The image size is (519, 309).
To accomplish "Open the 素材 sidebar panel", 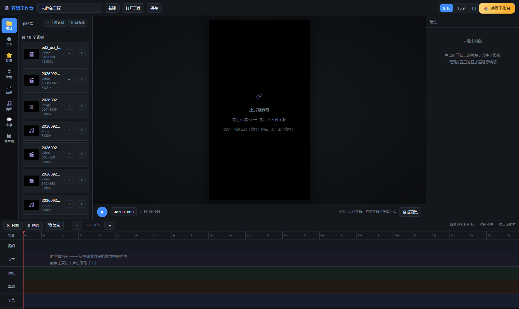I will click(x=9, y=26).
